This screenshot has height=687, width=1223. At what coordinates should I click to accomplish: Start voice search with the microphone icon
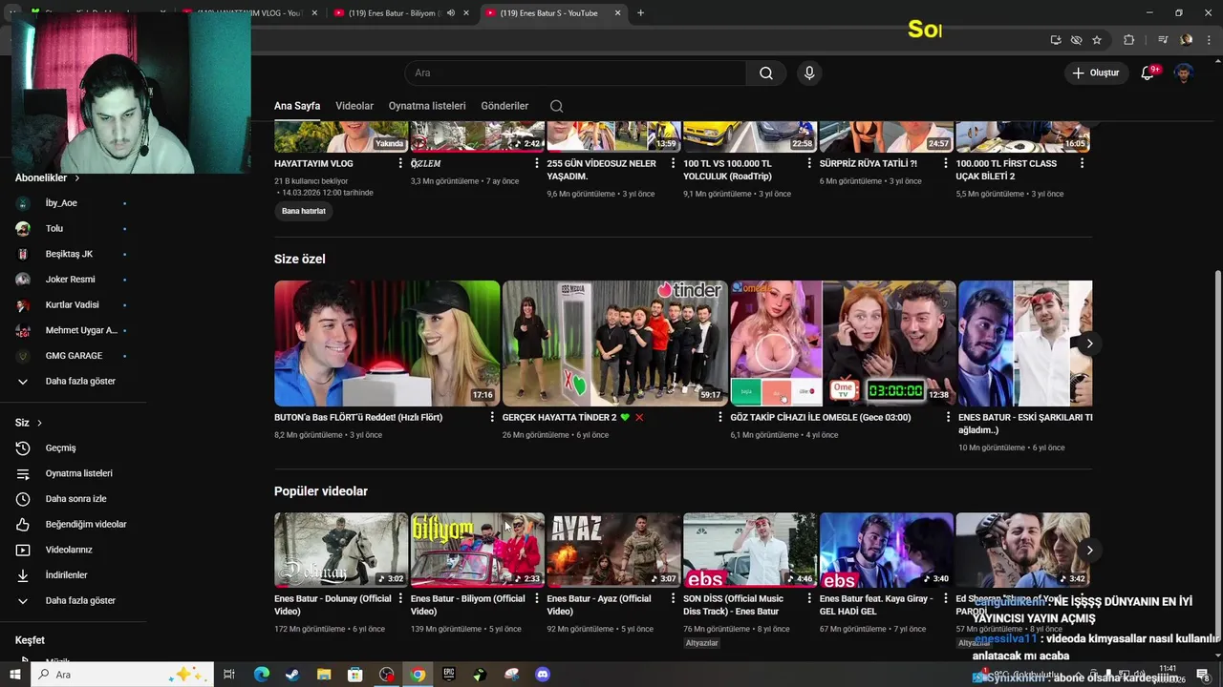pyautogui.click(x=809, y=73)
